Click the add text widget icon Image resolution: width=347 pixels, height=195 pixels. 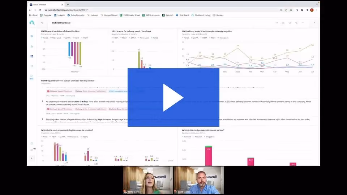(276, 23)
